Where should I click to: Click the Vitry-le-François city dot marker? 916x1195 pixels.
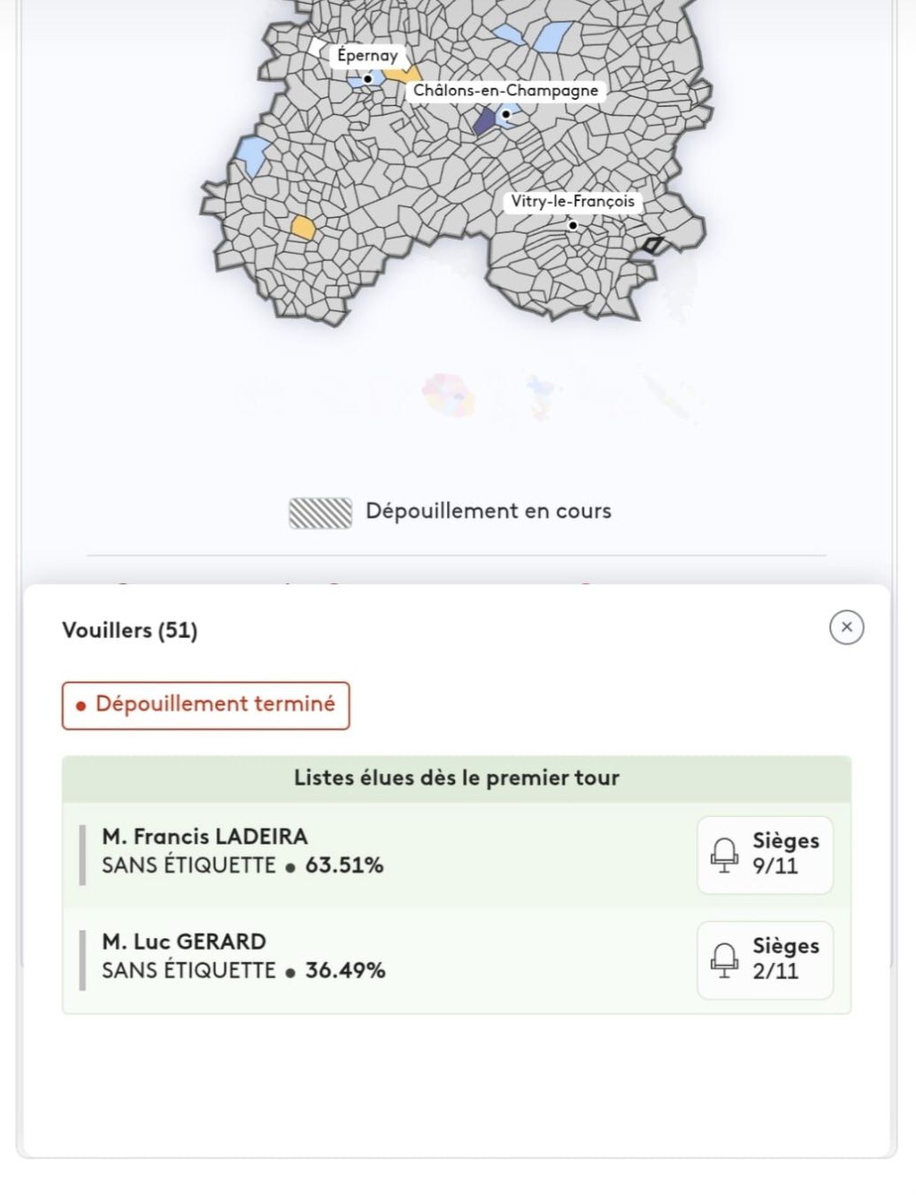[x=573, y=226]
